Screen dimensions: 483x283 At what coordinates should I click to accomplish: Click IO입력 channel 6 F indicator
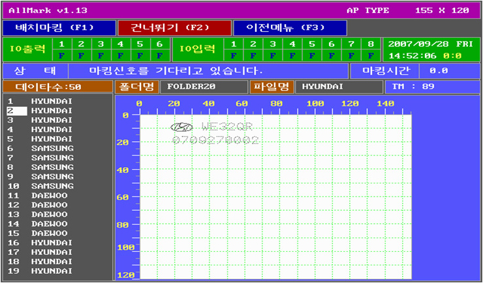point(332,55)
